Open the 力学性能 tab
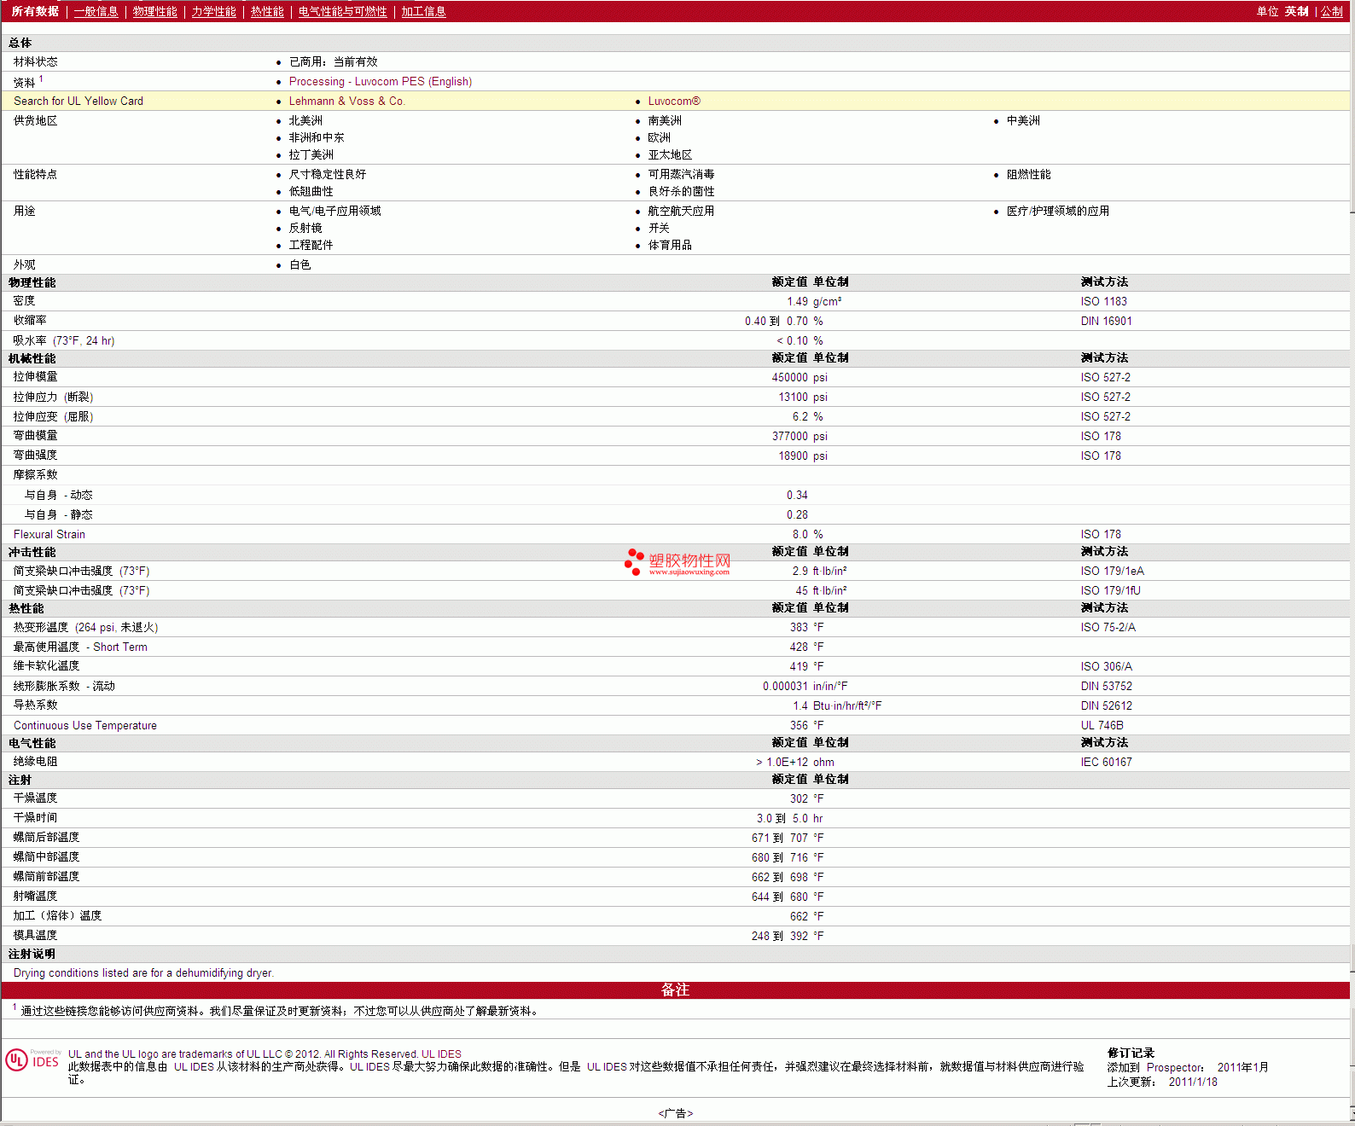The width and height of the screenshot is (1355, 1126). coord(213,11)
